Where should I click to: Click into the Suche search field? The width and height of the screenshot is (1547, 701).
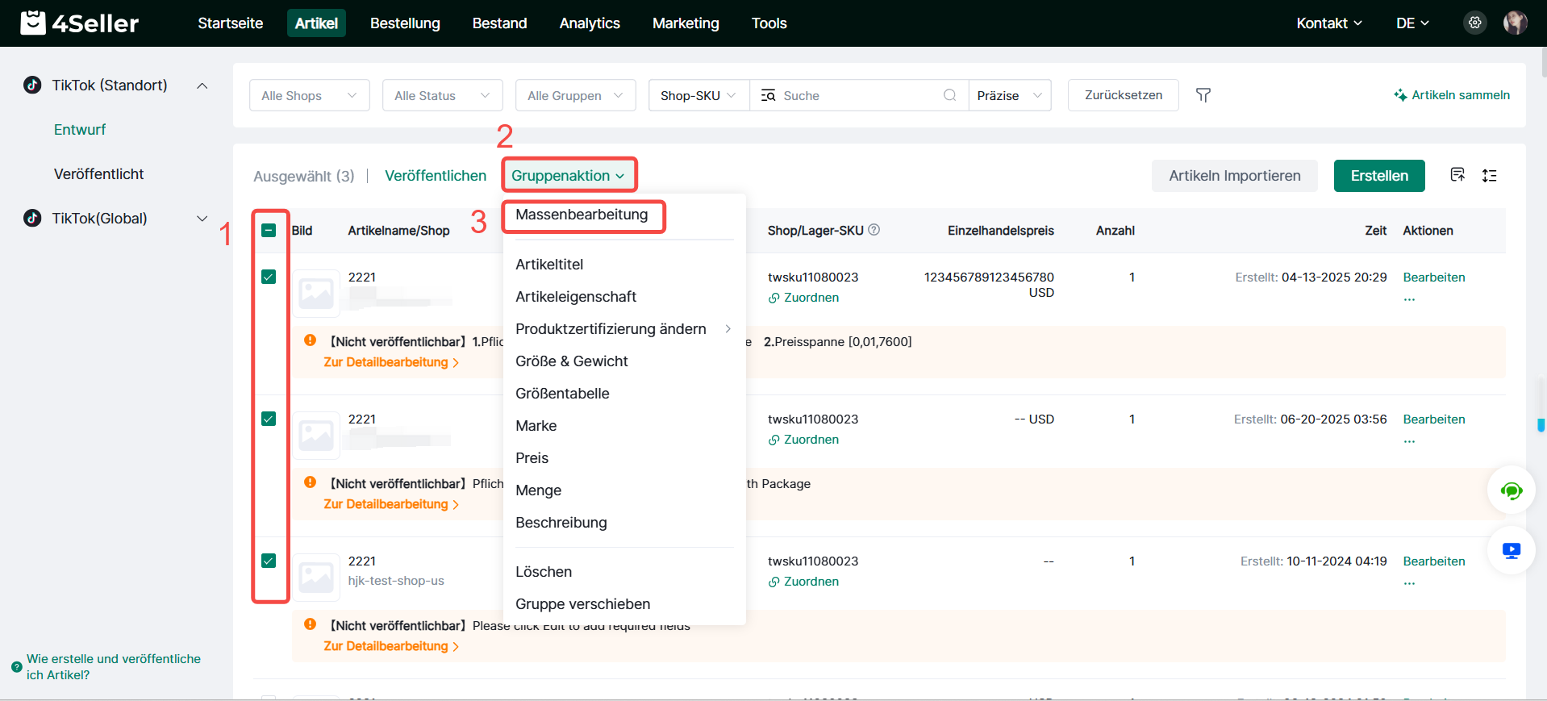coord(855,95)
